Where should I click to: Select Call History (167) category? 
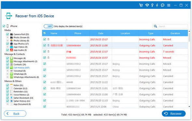tap(21, 68)
